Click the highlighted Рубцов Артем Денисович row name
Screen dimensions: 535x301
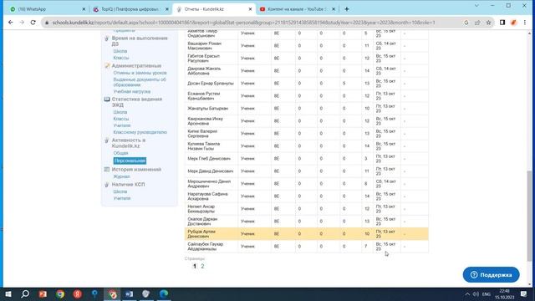tap(201, 234)
